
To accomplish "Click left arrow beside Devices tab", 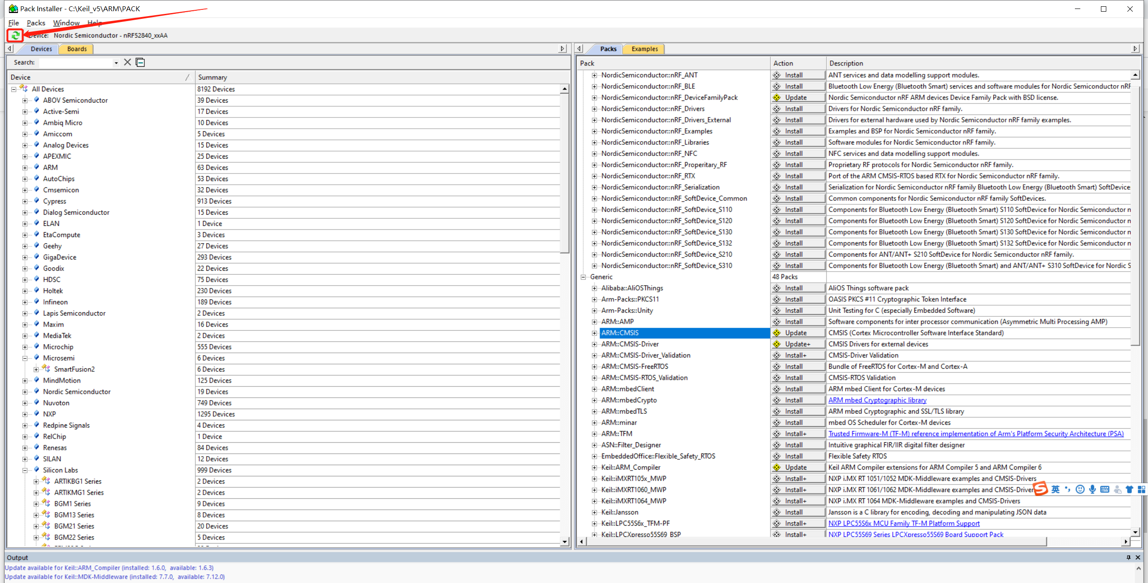I will point(10,48).
